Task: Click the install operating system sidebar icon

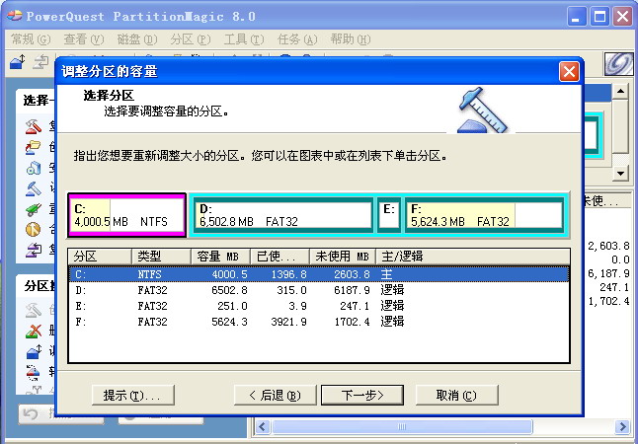Action: tap(33, 168)
